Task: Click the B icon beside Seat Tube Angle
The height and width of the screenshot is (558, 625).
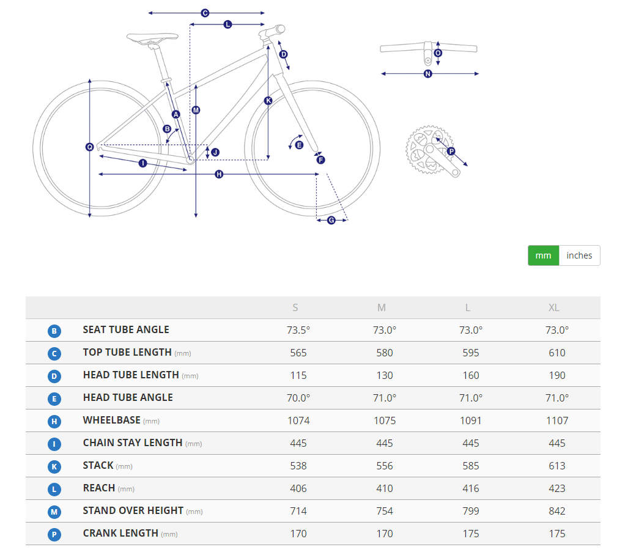Action: point(54,331)
